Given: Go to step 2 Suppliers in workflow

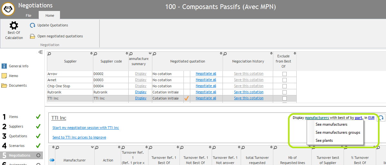Looking at the screenshot, I should [x=16, y=126].
